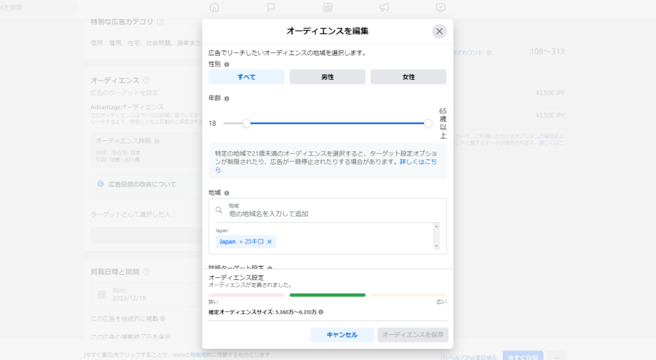Select 女性 gender option
Screen dimensions: 656x360
[408, 77]
